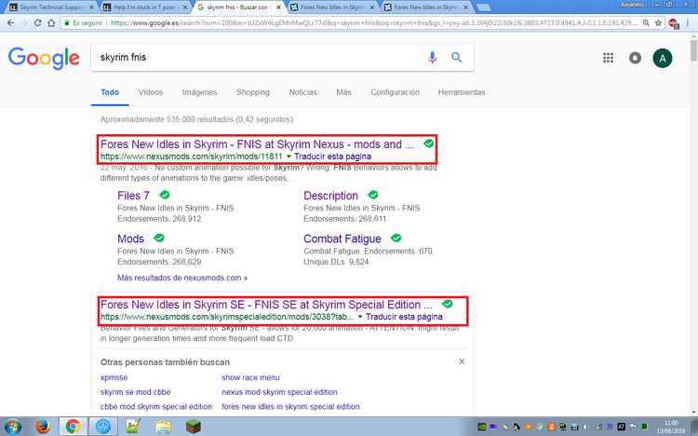Open the 'Mods' sitelink
Viewport: 698px width, 436px height.
pos(131,238)
